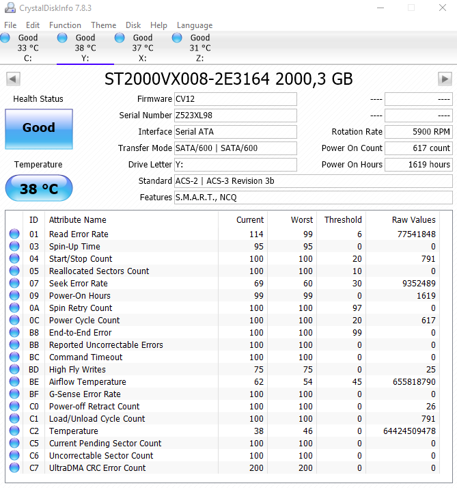The height and width of the screenshot is (488, 457).
Task: Open the File menu
Action: click(10, 25)
